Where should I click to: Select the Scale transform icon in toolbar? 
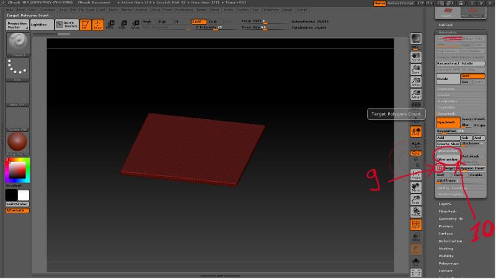pyautogui.click(x=123, y=25)
